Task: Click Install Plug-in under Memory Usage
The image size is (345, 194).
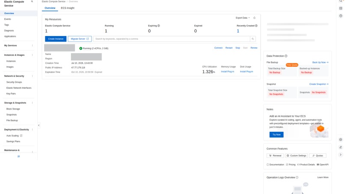Action: pos(228,72)
